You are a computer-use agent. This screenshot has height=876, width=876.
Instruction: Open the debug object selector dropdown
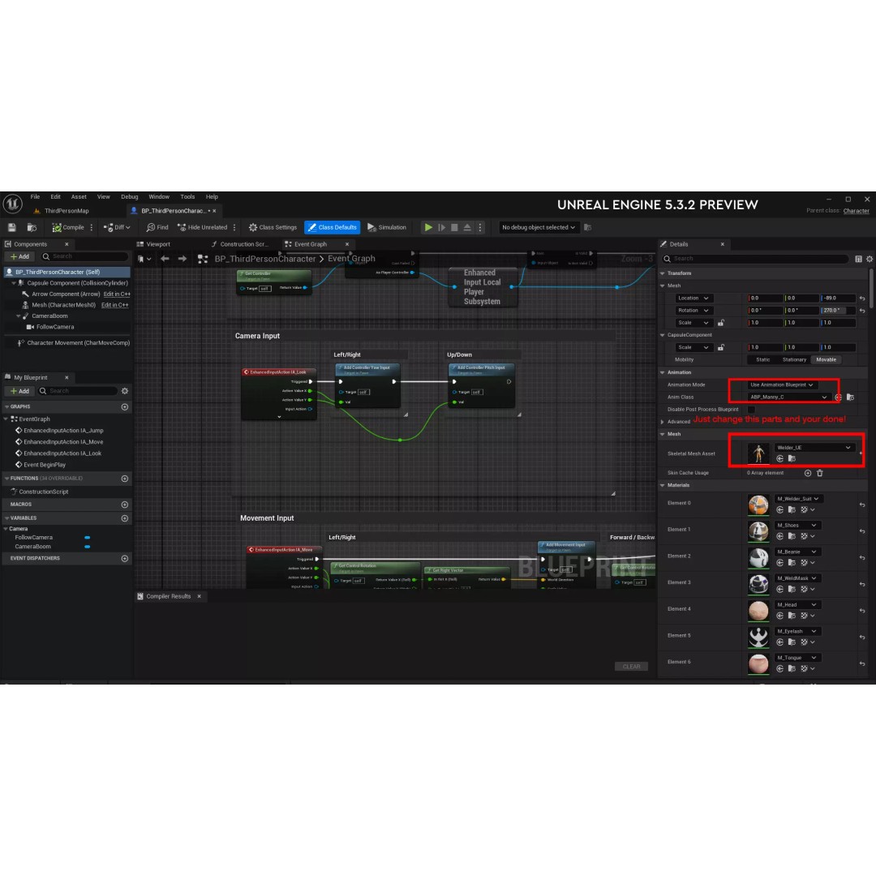pos(538,227)
